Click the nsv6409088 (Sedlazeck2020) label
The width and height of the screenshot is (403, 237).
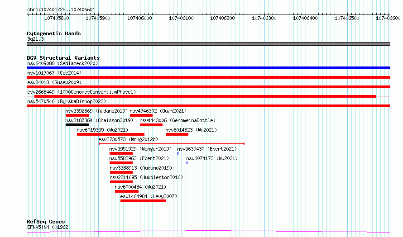click(x=62, y=63)
